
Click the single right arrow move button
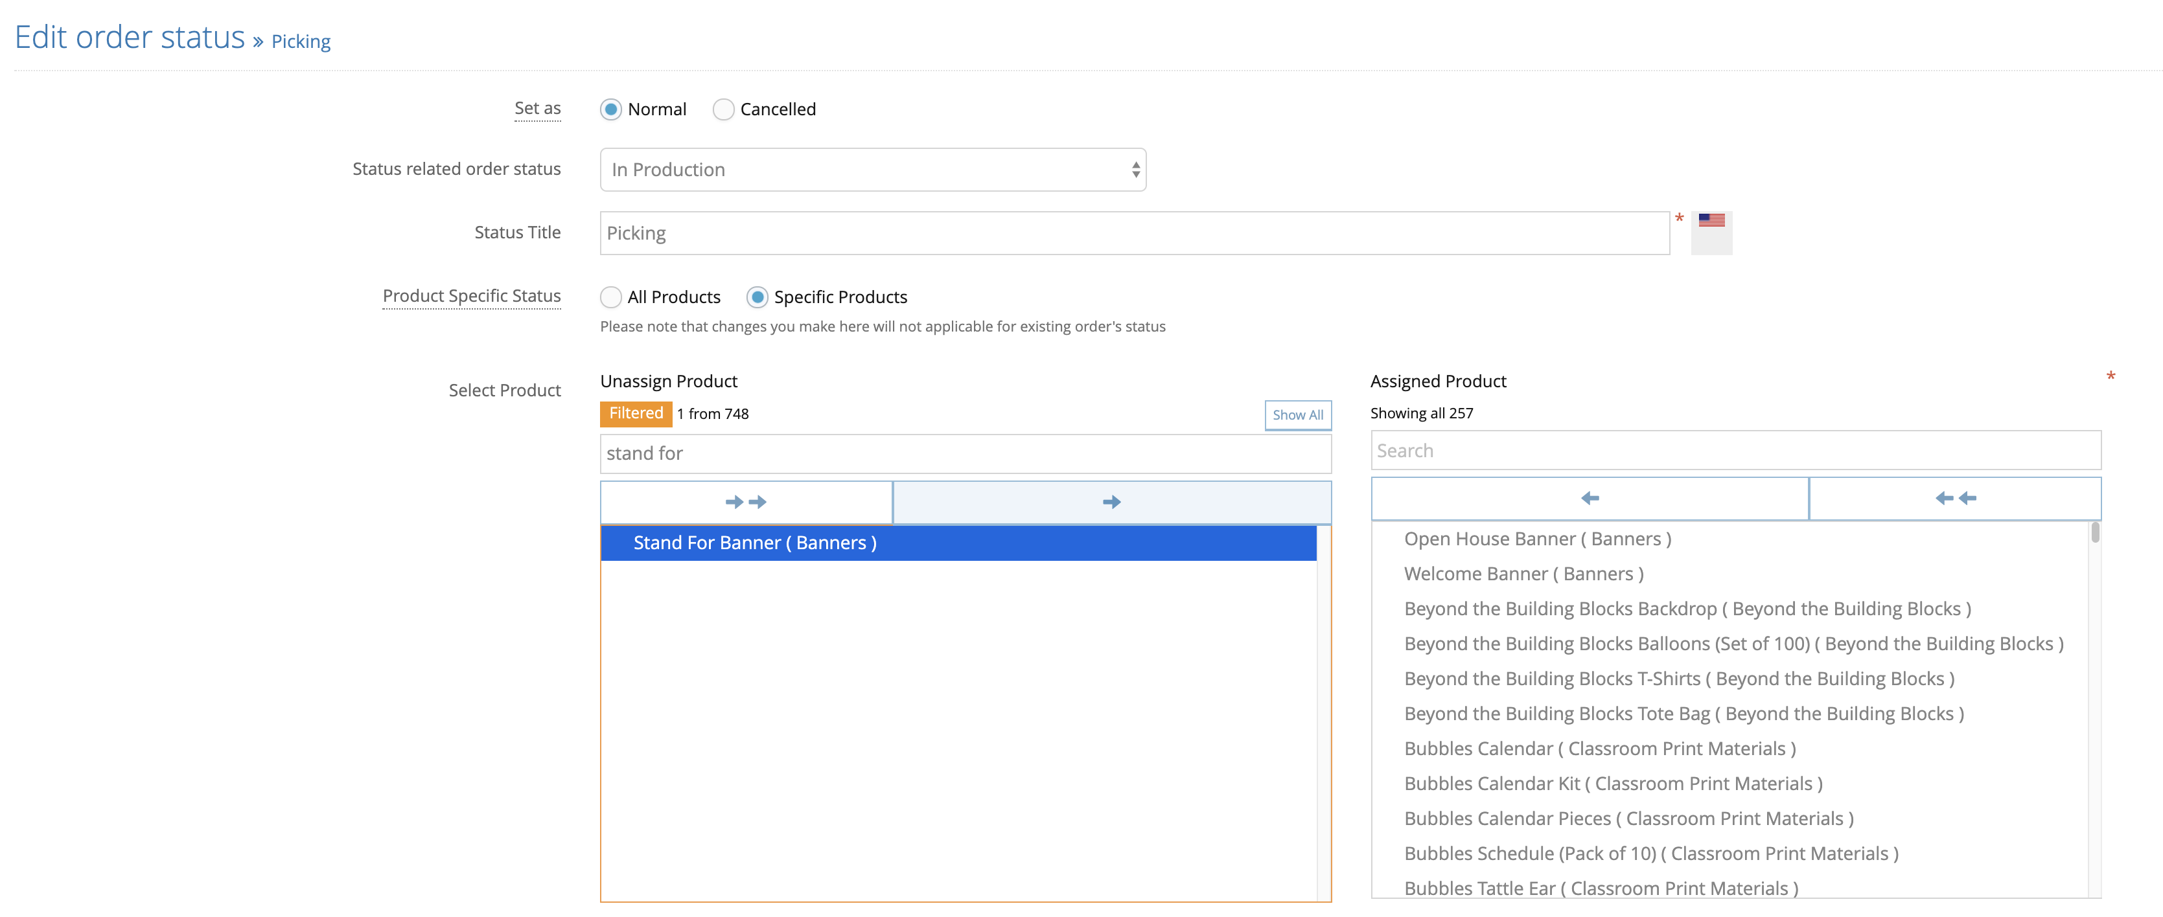[1111, 502]
